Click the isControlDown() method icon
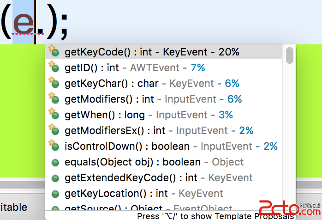 54,146
